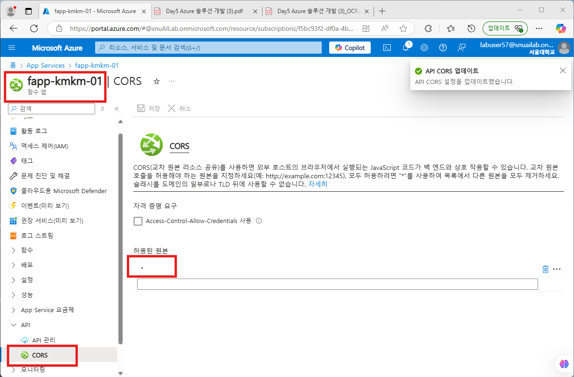Viewport: 574px width, 377px height.
Task: Open the Learn more (자세히) link
Action: click(x=318, y=184)
